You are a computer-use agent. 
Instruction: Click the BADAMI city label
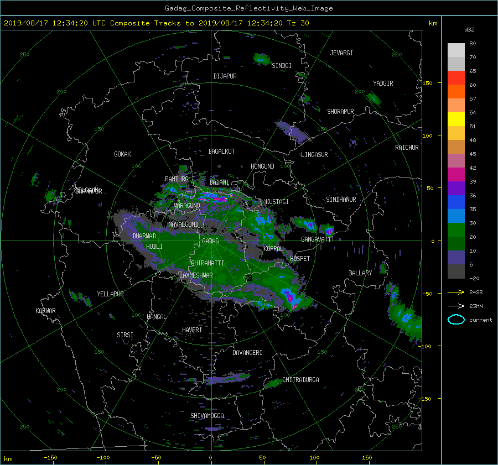[219, 182]
